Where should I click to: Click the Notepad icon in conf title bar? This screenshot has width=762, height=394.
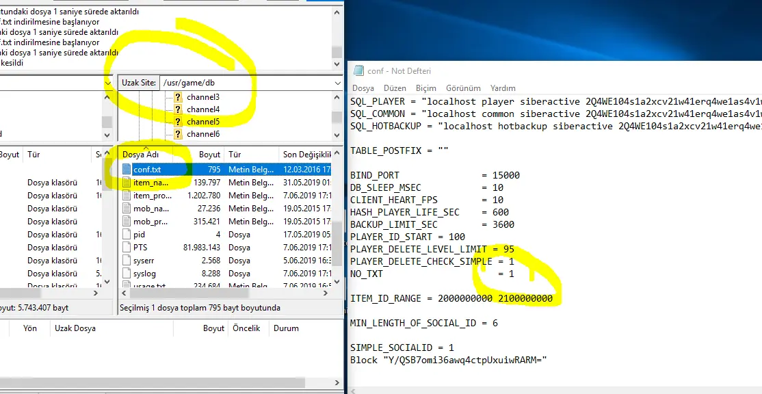click(358, 71)
